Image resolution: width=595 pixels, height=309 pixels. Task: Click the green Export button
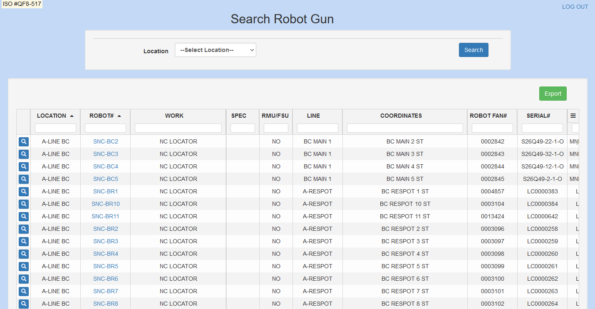(x=553, y=94)
